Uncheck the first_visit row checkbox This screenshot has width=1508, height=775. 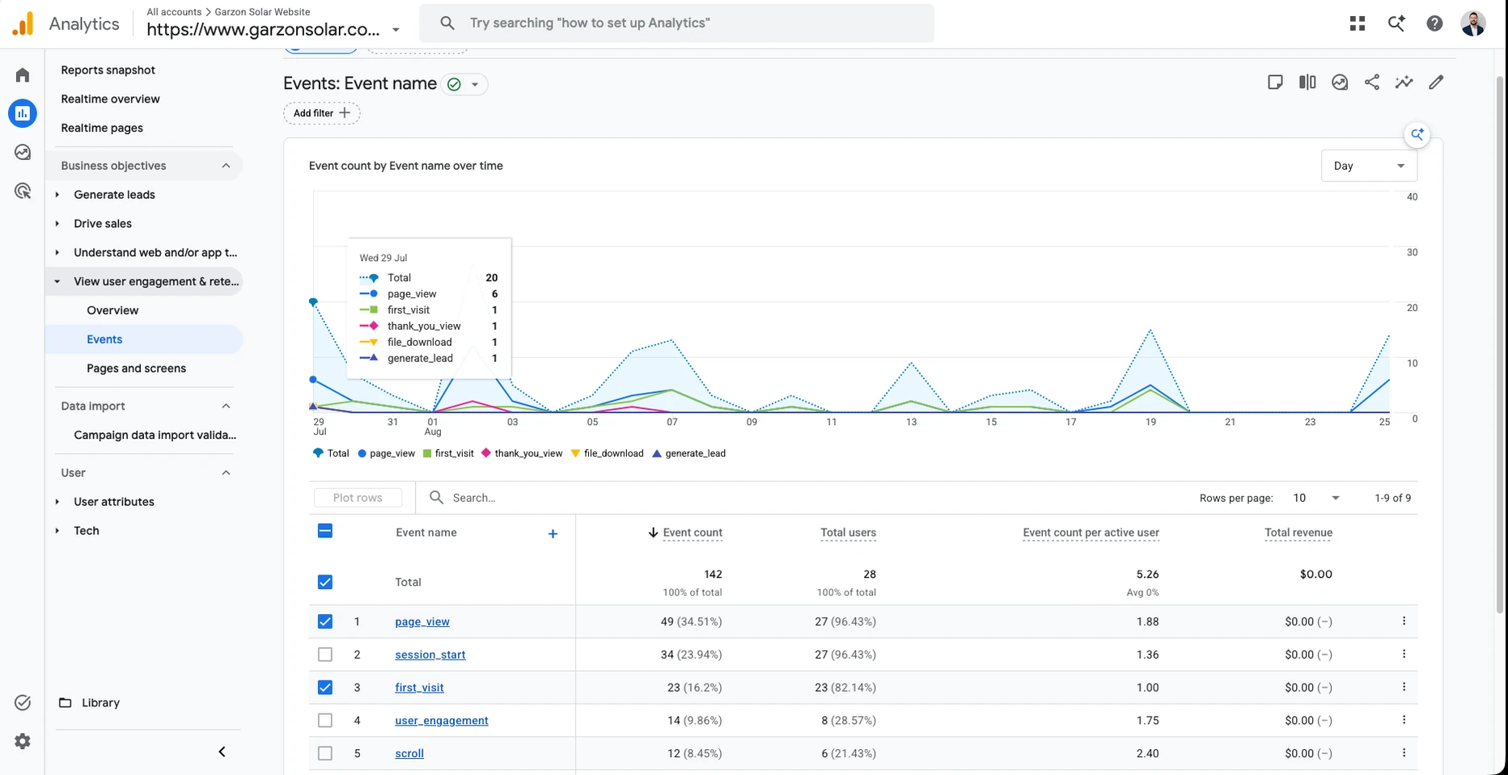pos(325,688)
